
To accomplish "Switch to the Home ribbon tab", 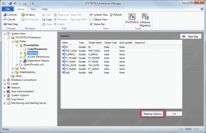I will point(21,9).
